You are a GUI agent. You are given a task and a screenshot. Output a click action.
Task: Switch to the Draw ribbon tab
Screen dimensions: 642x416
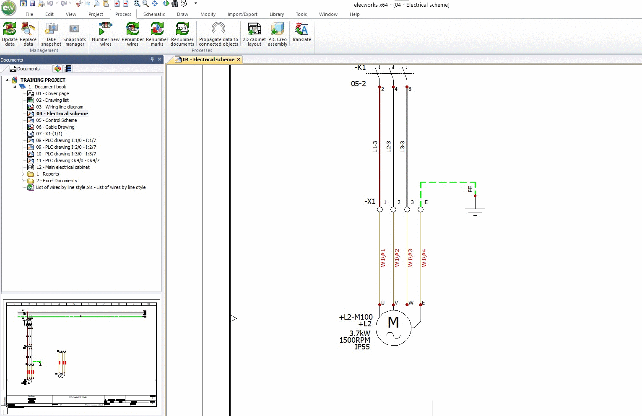click(x=182, y=14)
